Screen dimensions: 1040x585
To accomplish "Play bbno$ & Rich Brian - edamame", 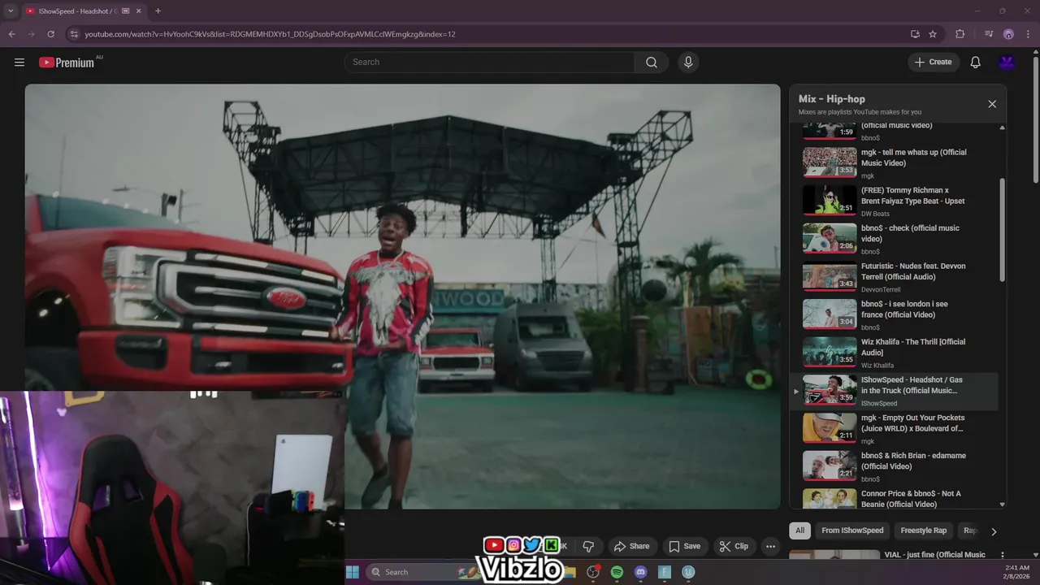I will pos(894,466).
